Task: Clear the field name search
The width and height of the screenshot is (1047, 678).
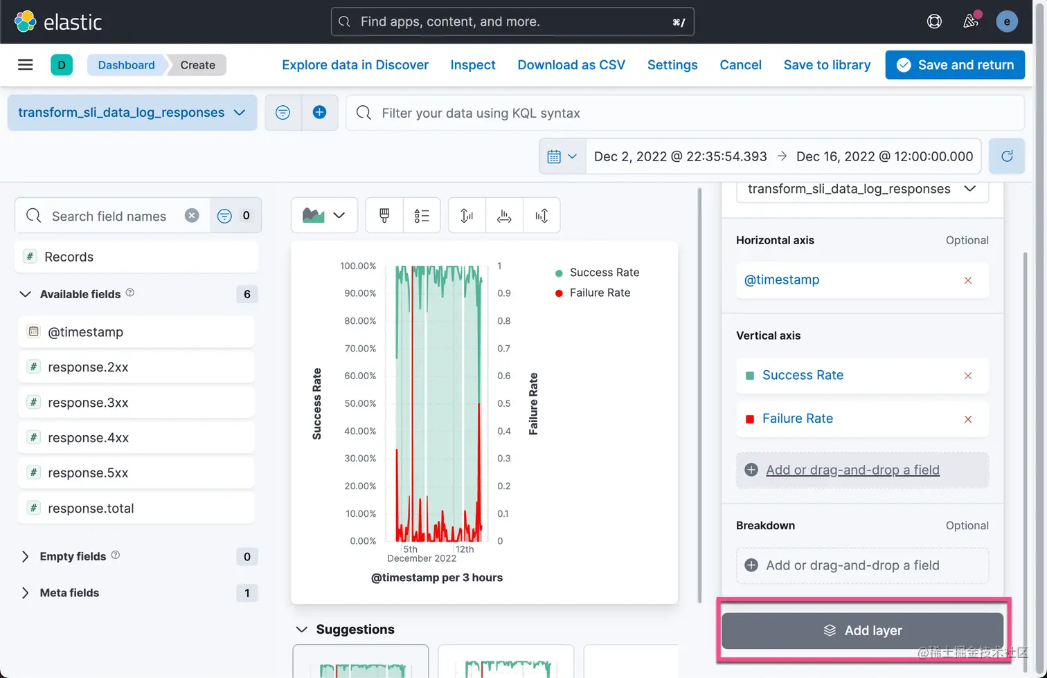Action: [x=192, y=216]
